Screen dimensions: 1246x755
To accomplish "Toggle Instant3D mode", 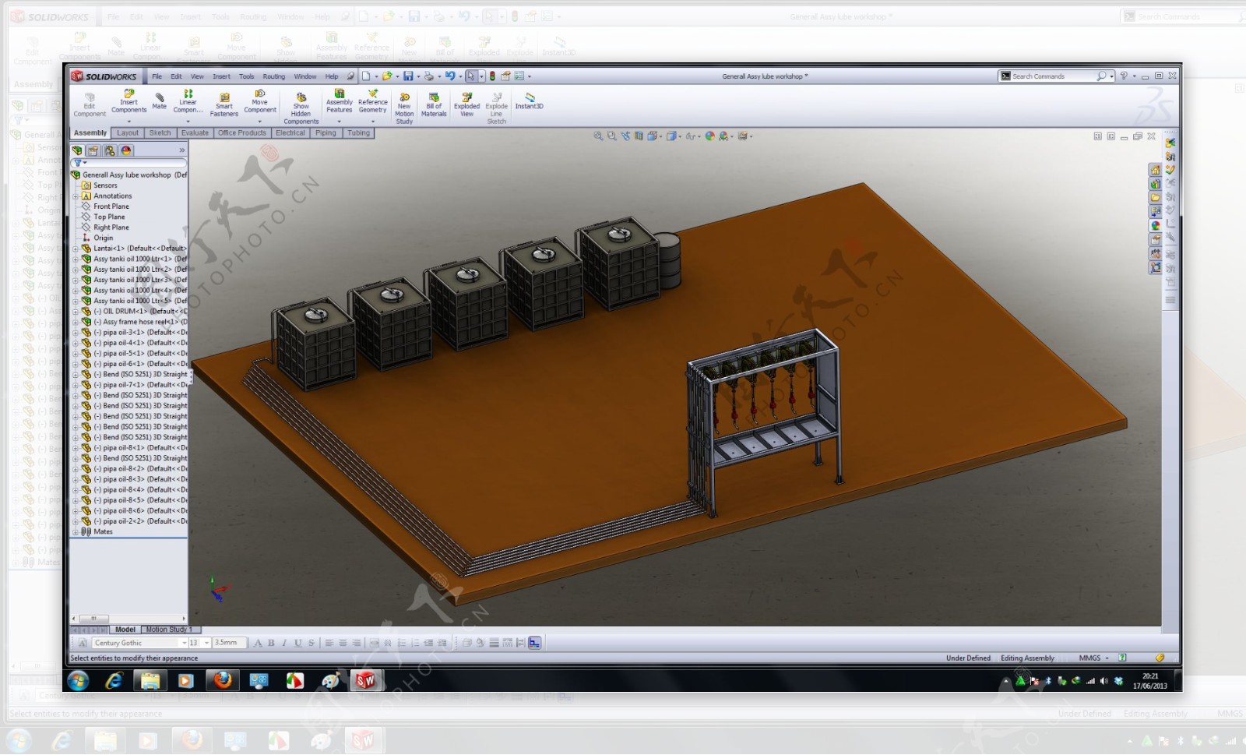I will [x=530, y=101].
